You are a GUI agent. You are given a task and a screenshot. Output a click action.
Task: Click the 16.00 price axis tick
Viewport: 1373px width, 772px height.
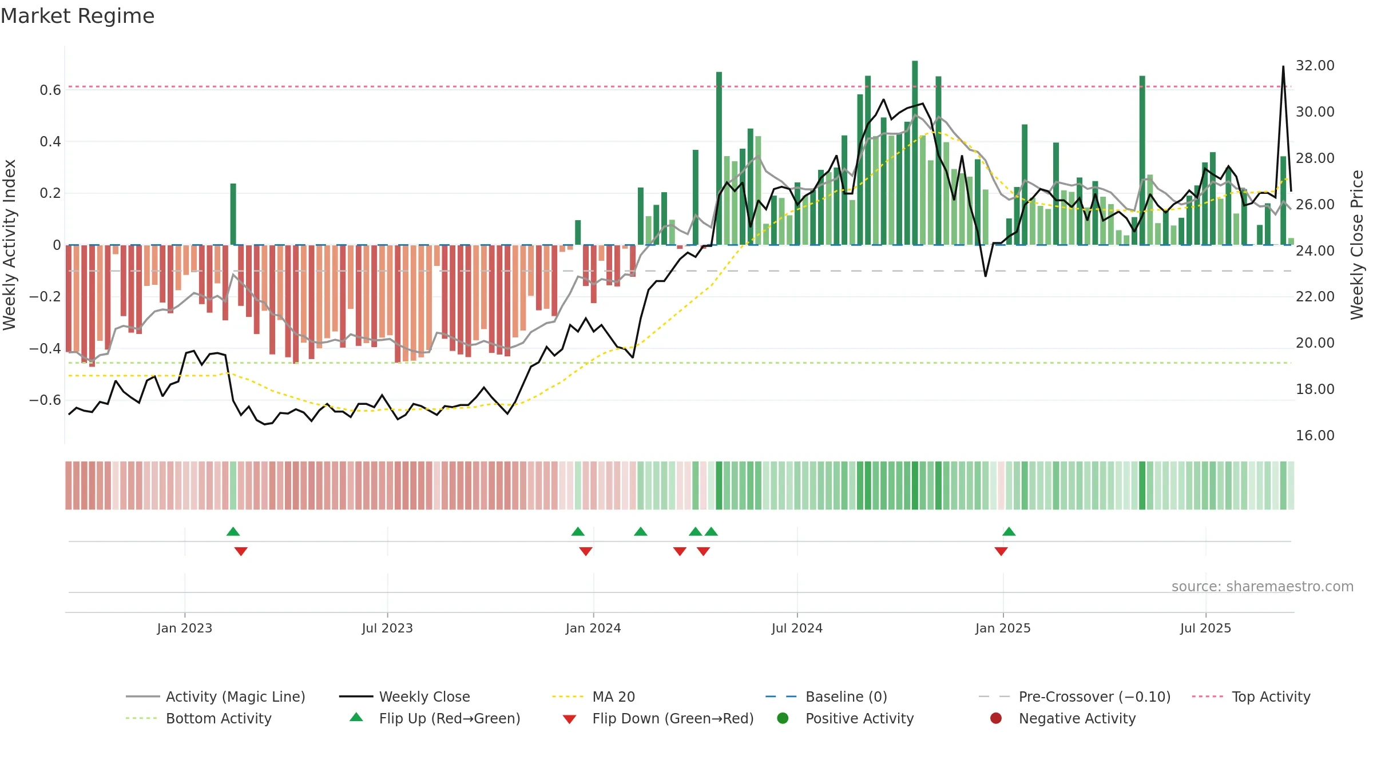(1315, 436)
